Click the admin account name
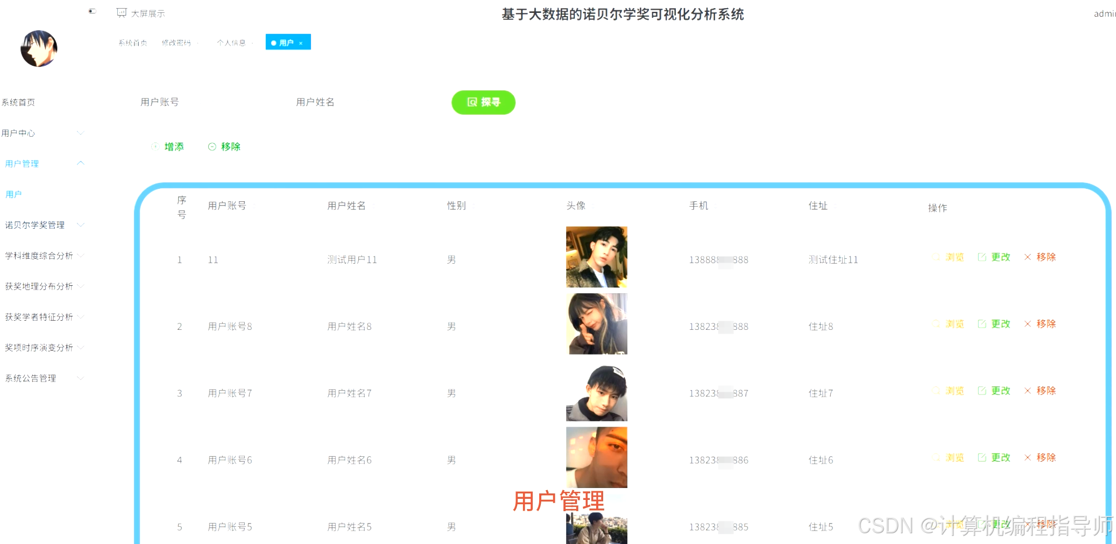Screen dimensions: 1116x544 (1105, 13)
